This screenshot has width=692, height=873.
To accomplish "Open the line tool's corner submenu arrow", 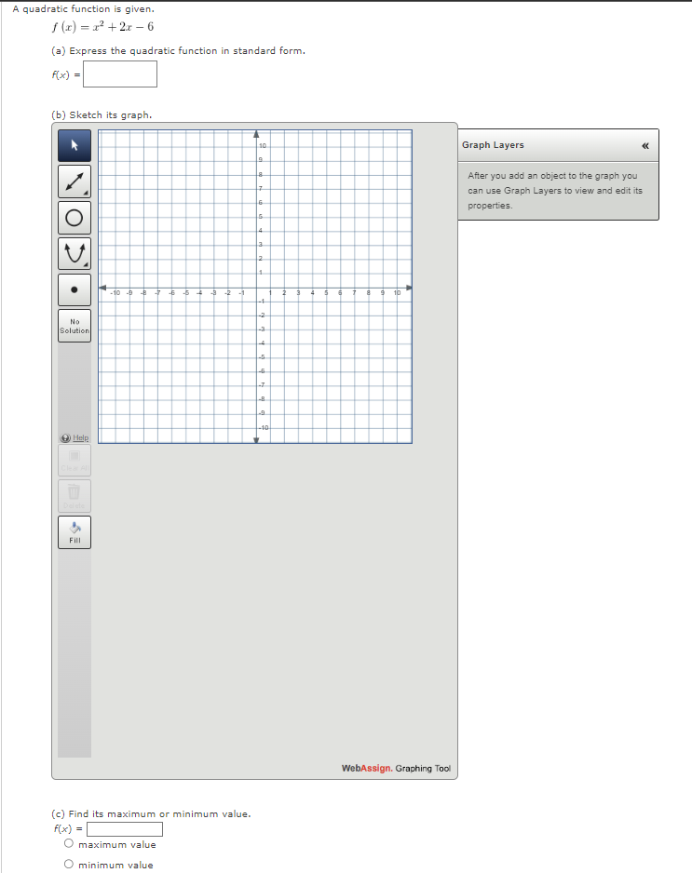I will 87,194.
